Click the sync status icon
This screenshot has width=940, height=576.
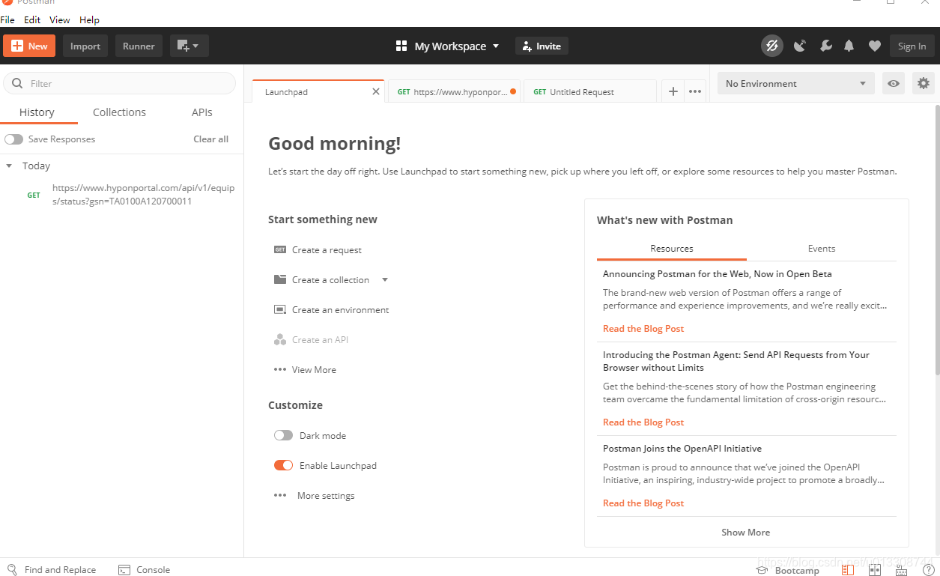(x=772, y=46)
